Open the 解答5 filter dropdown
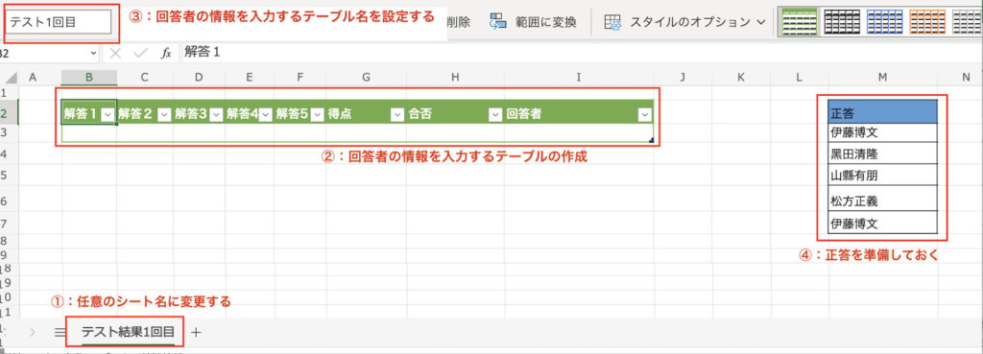The height and width of the screenshot is (354, 983). [317, 114]
